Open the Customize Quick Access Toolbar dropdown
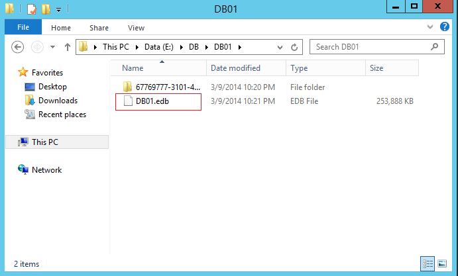 (59, 10)
